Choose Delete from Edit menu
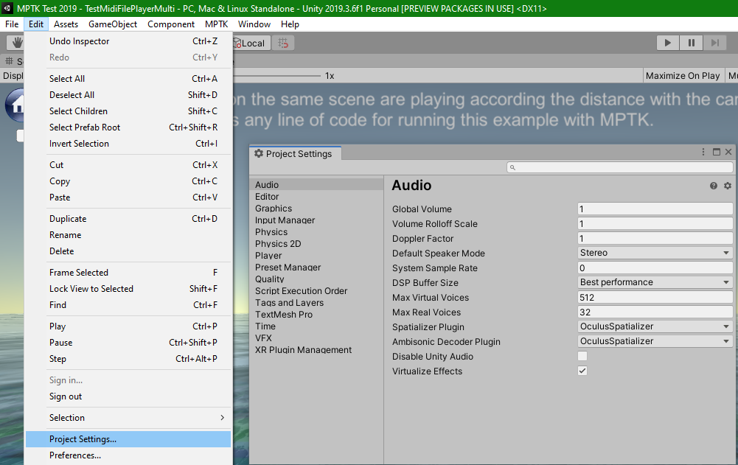Screen dimensions: 738x465 click(x=128, y=251)
